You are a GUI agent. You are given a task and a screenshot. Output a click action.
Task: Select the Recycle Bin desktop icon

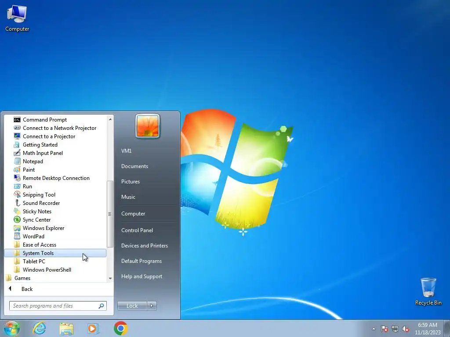(x=428, y=291)
